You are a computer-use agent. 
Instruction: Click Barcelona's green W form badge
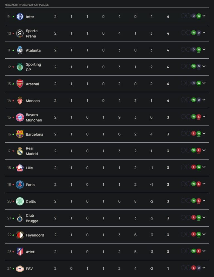199,133
